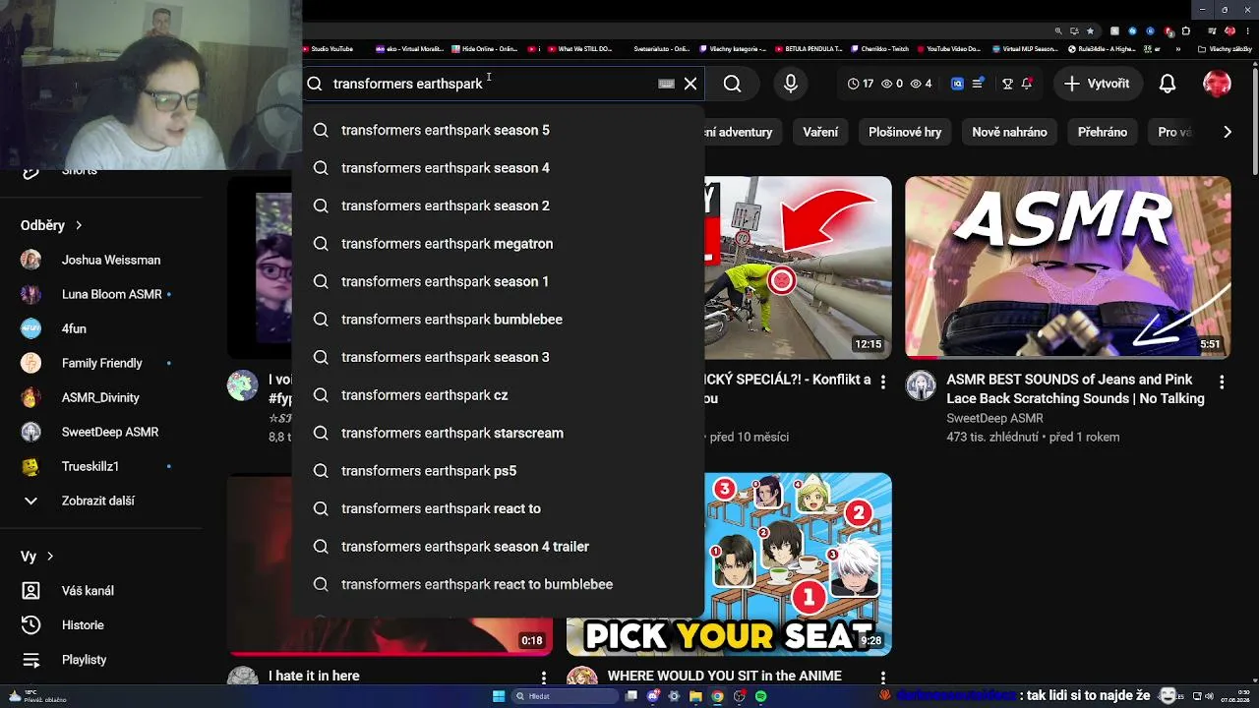Show more filter chips with right arrow
This screenshot has width=1259, height=708.
[1227, 132]
